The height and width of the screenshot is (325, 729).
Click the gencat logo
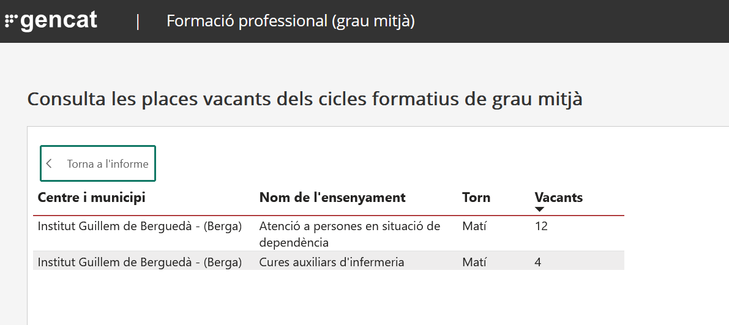point(51,21)
